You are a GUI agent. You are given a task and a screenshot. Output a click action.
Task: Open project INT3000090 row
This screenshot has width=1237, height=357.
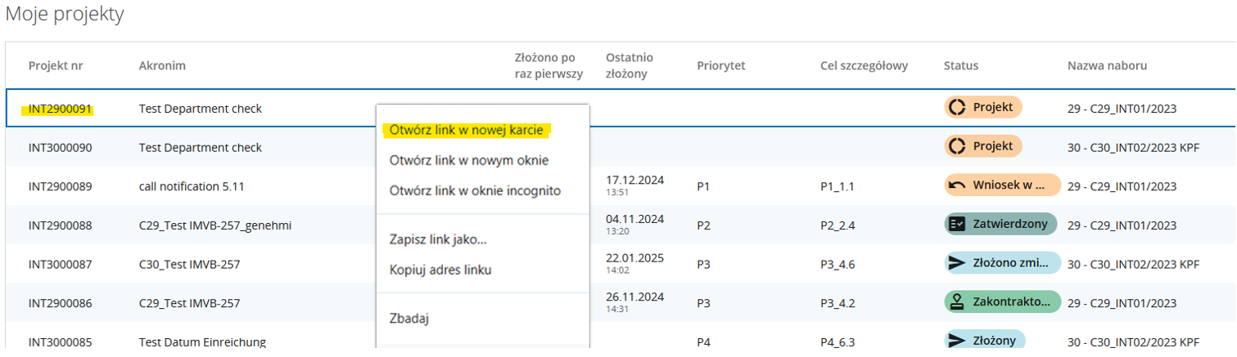pos(61,148)
